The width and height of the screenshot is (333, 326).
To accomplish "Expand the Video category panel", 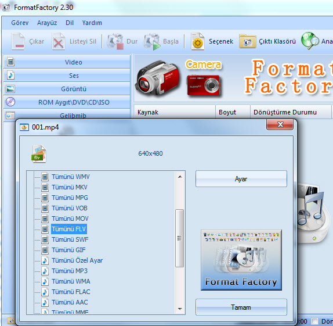I will (x=67, y=62).
